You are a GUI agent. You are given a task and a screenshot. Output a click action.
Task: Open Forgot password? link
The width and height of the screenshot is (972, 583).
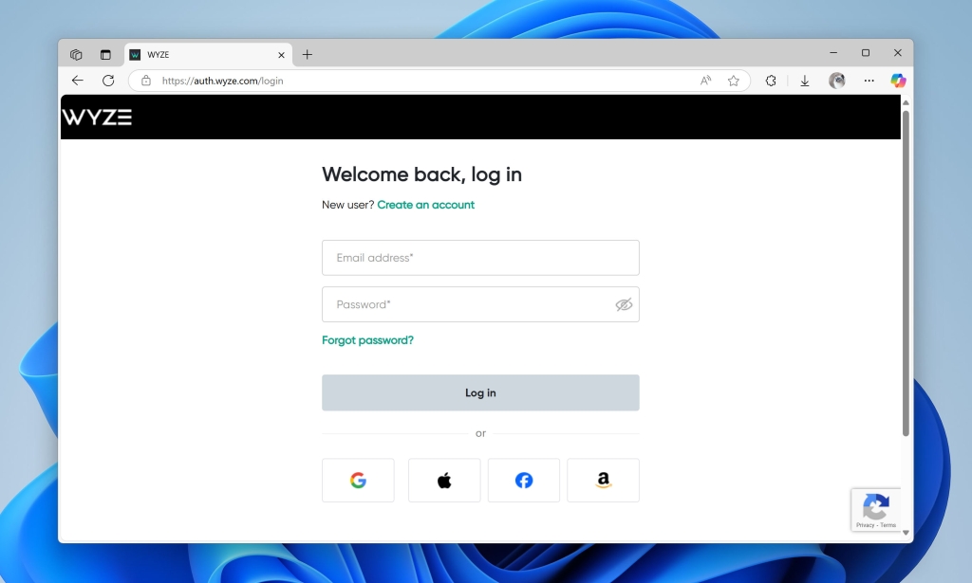367,340
